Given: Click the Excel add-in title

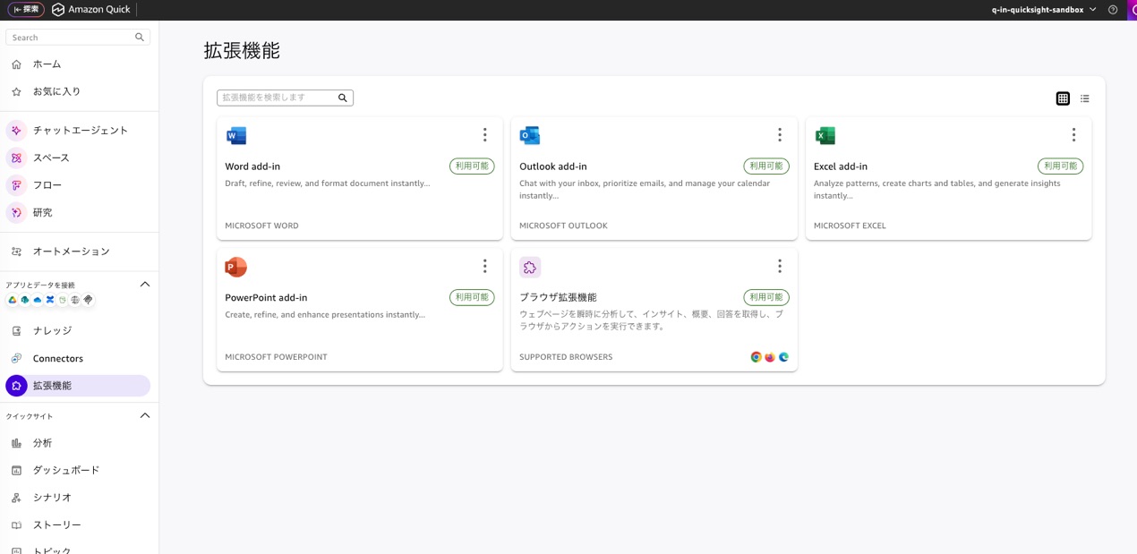Looking at the screenshot, I should (x=841, y=166).
